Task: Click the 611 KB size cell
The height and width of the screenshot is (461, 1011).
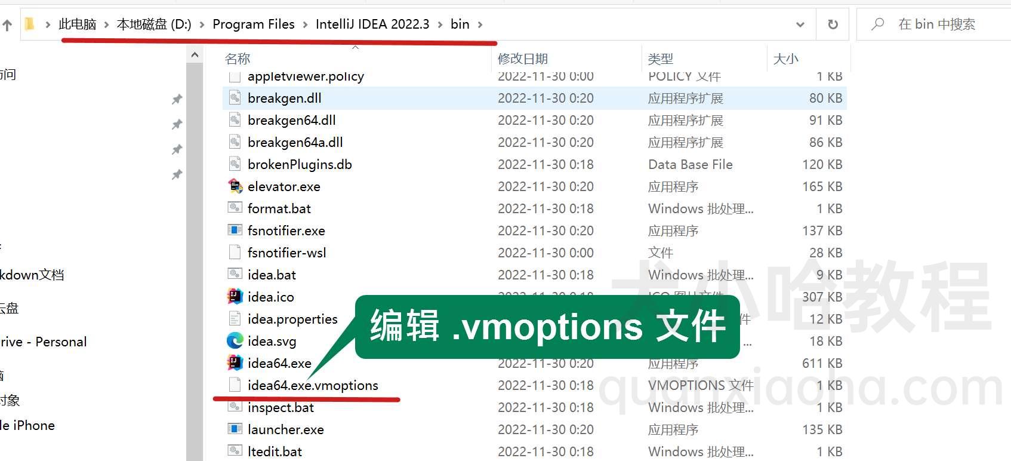Action: (x=822, y=363)
